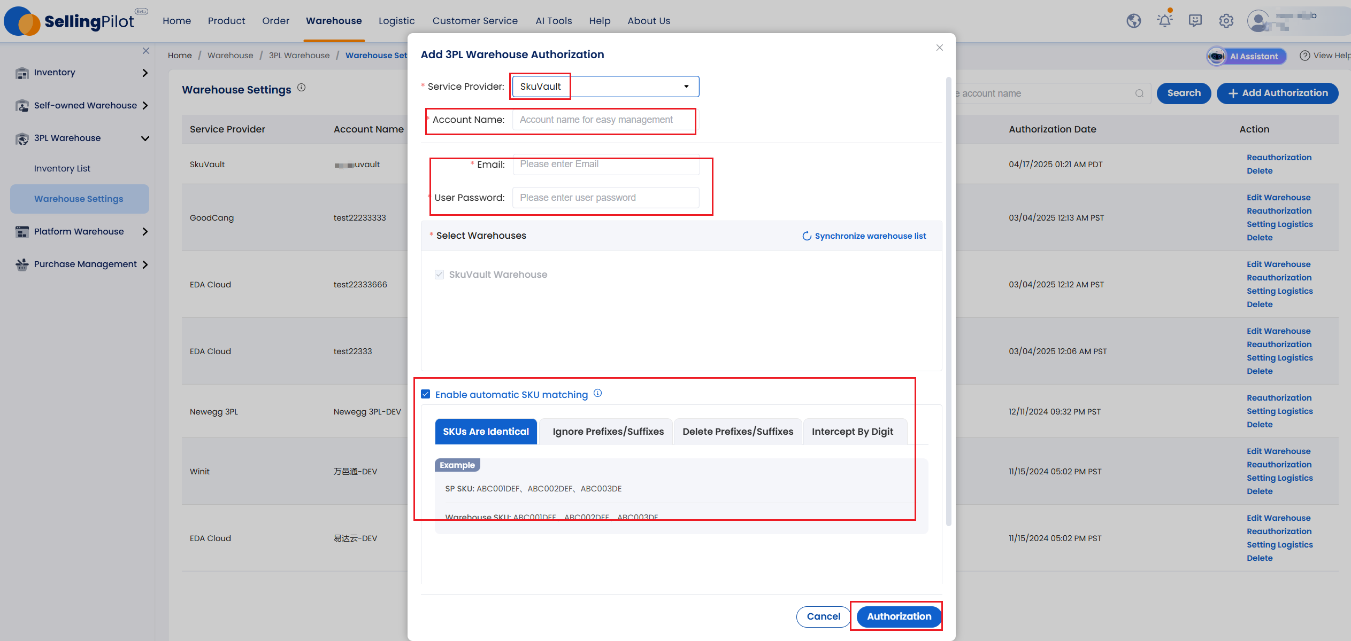The width and height of the screenshot is (1351, 641).
Task: Click the Synchronize warehouse list link text
Action: (x=870, y=236)
